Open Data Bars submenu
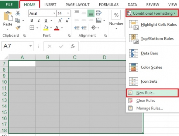 coord(152,53)
